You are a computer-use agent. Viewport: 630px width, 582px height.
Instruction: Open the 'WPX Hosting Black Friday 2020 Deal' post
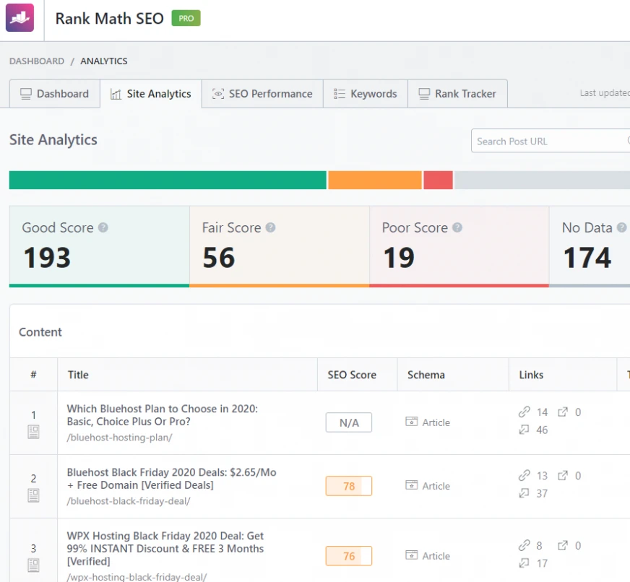(x=165, y=548)
